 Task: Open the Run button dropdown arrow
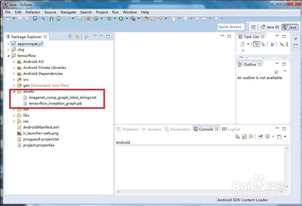[x=127, y=18]
